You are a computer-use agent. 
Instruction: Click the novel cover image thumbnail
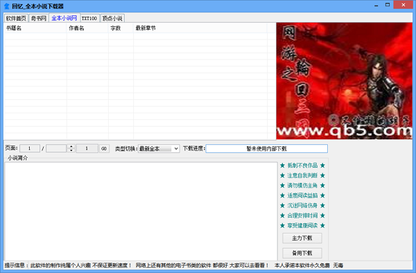pos(345,81)
